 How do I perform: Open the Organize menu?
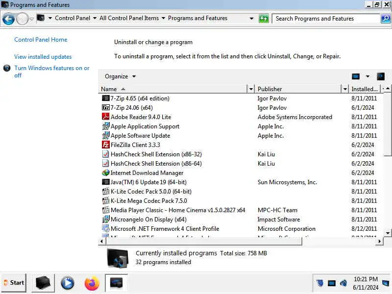[120, 76]
